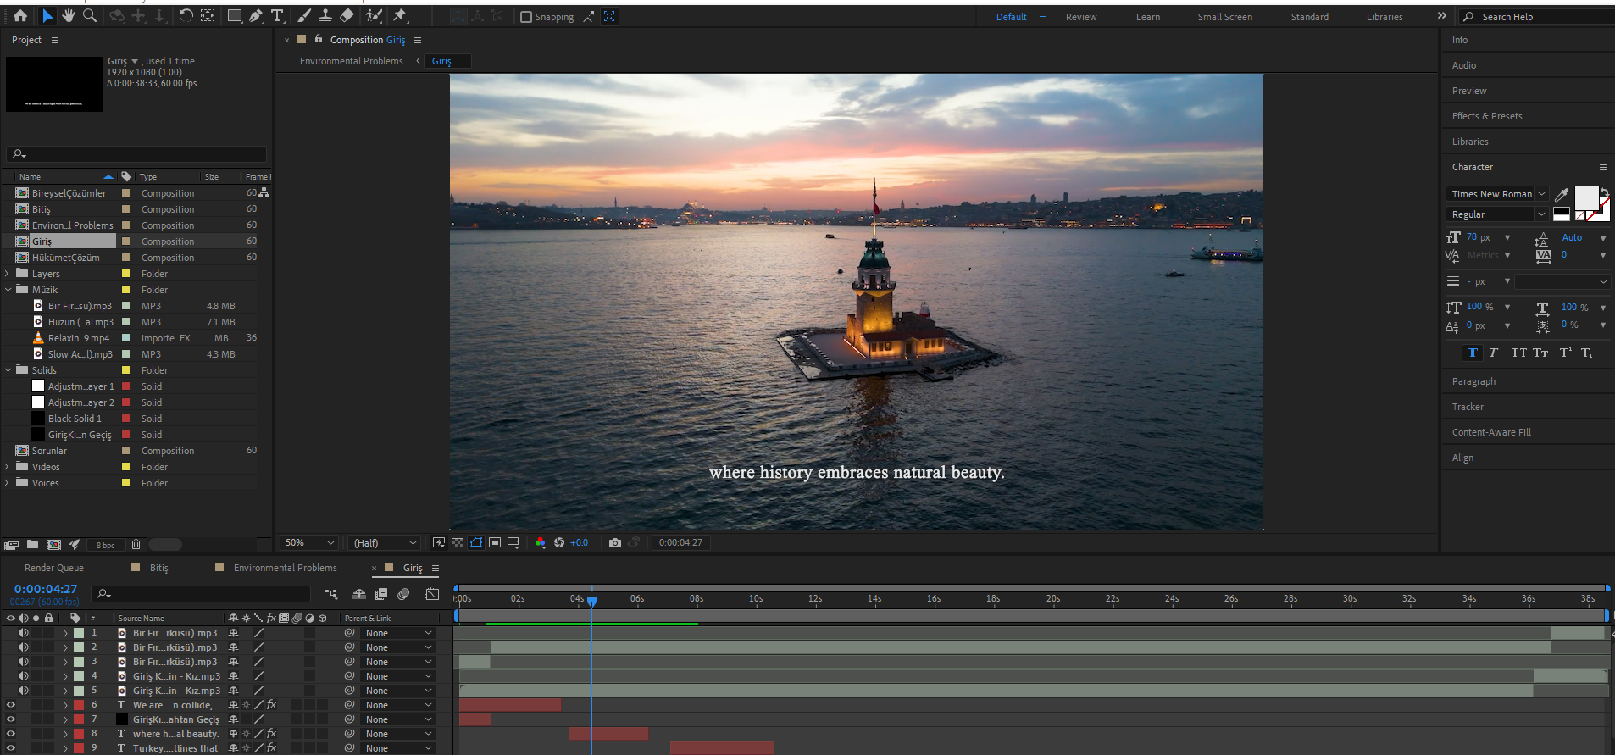Viewport: 1615px width, 755px height.
Task: Switch to the Bitiş timeline tab
Action: tap(159, 568)
